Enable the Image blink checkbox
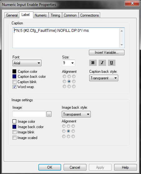141x174 pixels. 14,132
